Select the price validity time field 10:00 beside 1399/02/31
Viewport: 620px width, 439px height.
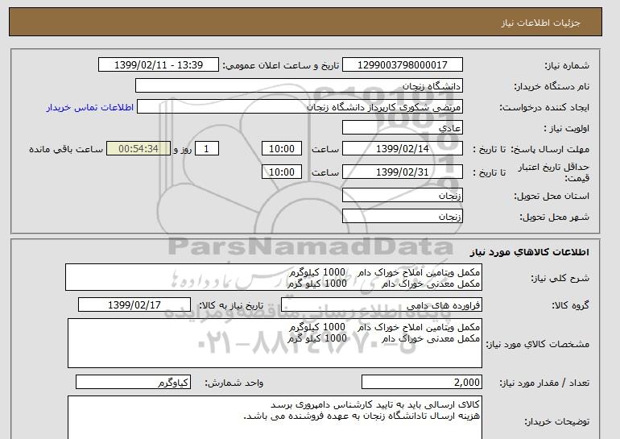pyautogui.click(x=282, y=172)
